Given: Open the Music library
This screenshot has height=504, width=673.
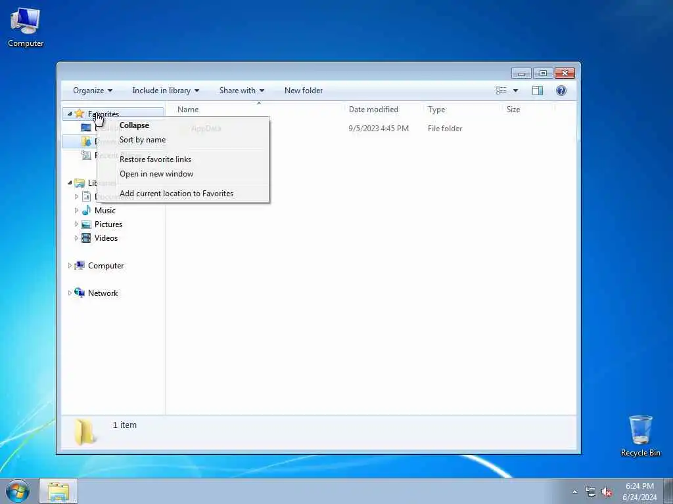Looking at the screenshot, I should (x=104, y=211).
